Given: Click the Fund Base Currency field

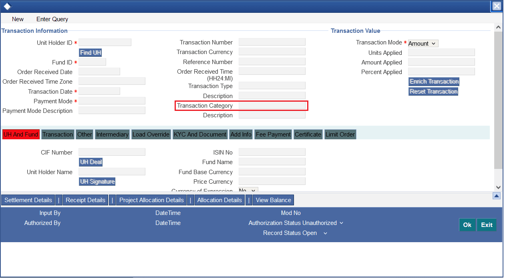Looking at the screenshot, I should [x=272, y=172].
